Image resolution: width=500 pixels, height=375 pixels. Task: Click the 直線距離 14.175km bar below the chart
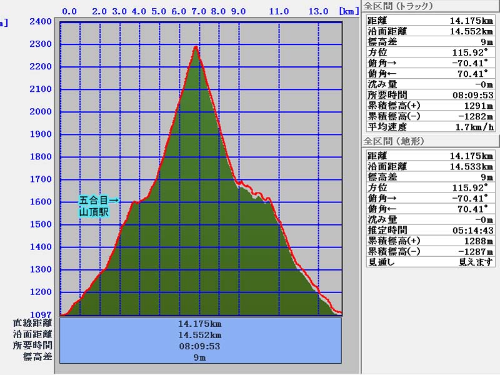[x=200, y=324]
